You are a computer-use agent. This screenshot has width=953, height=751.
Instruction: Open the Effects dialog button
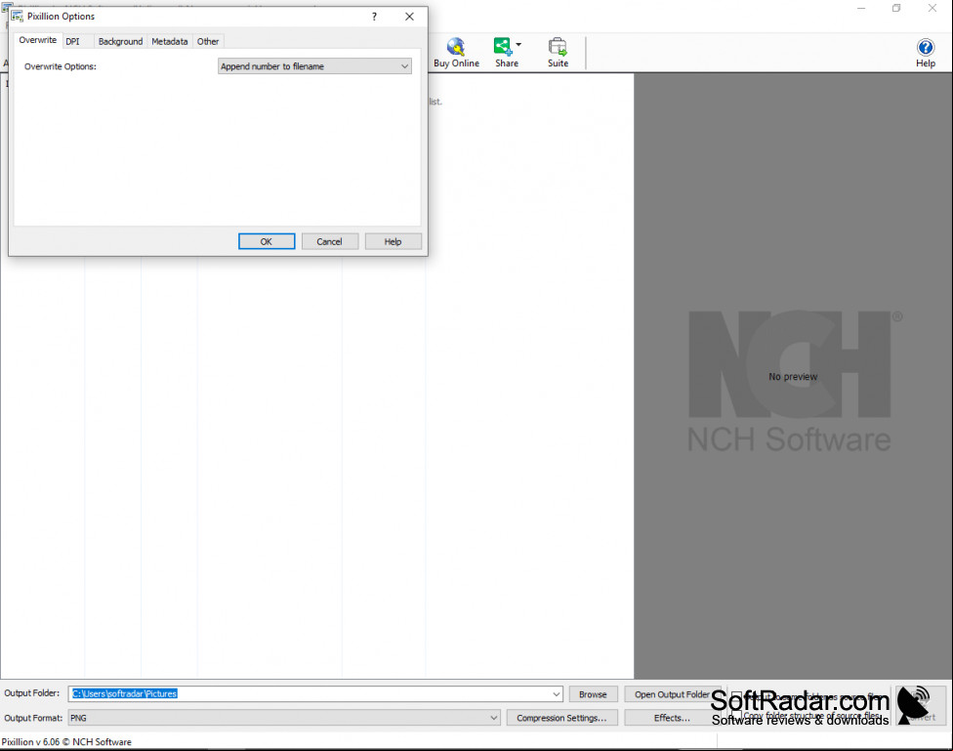tap(672, 718)
